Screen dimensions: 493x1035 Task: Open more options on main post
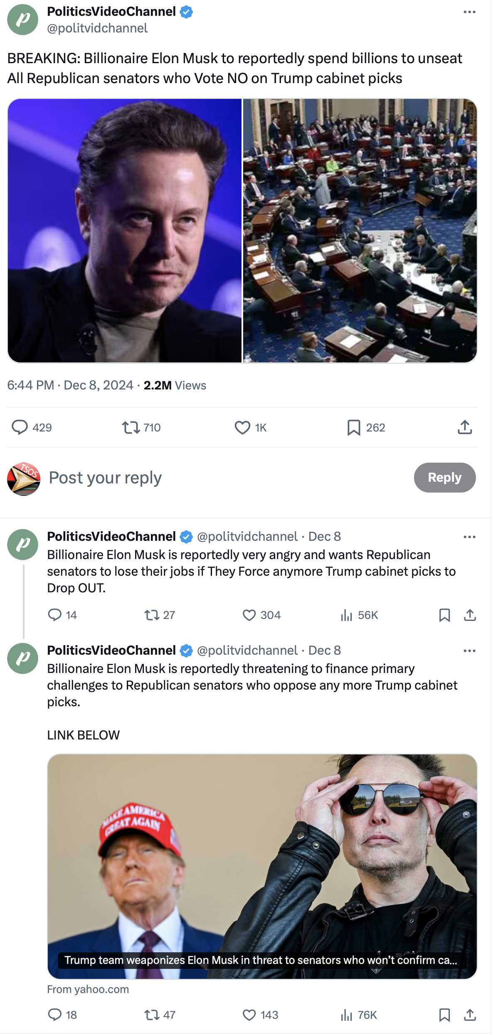[x=469, y=12]
